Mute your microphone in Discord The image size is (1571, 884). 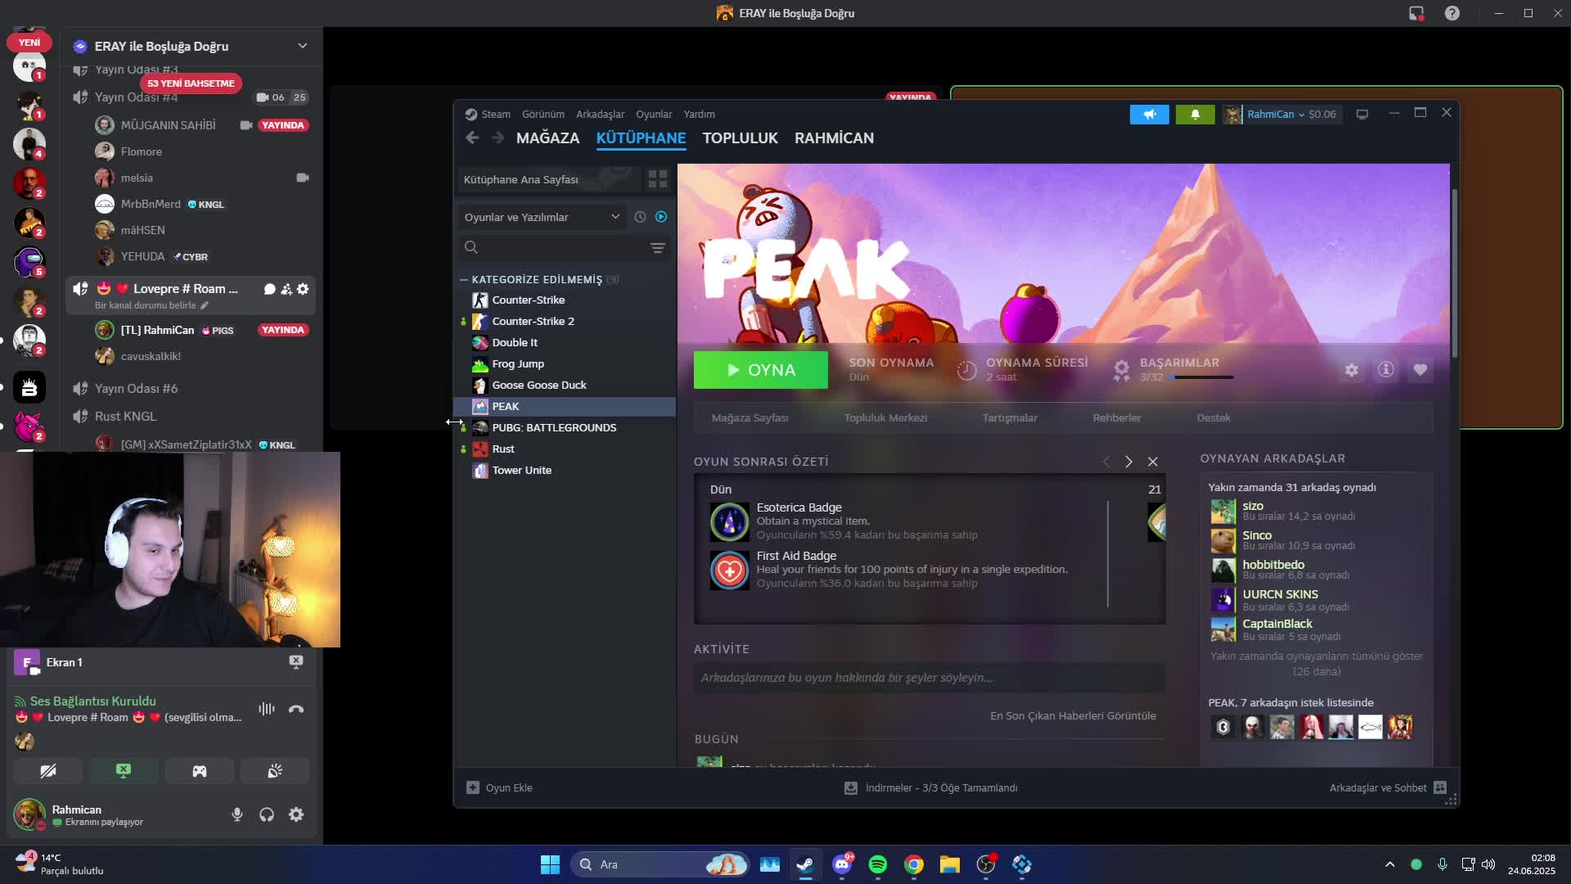point(237,814)
